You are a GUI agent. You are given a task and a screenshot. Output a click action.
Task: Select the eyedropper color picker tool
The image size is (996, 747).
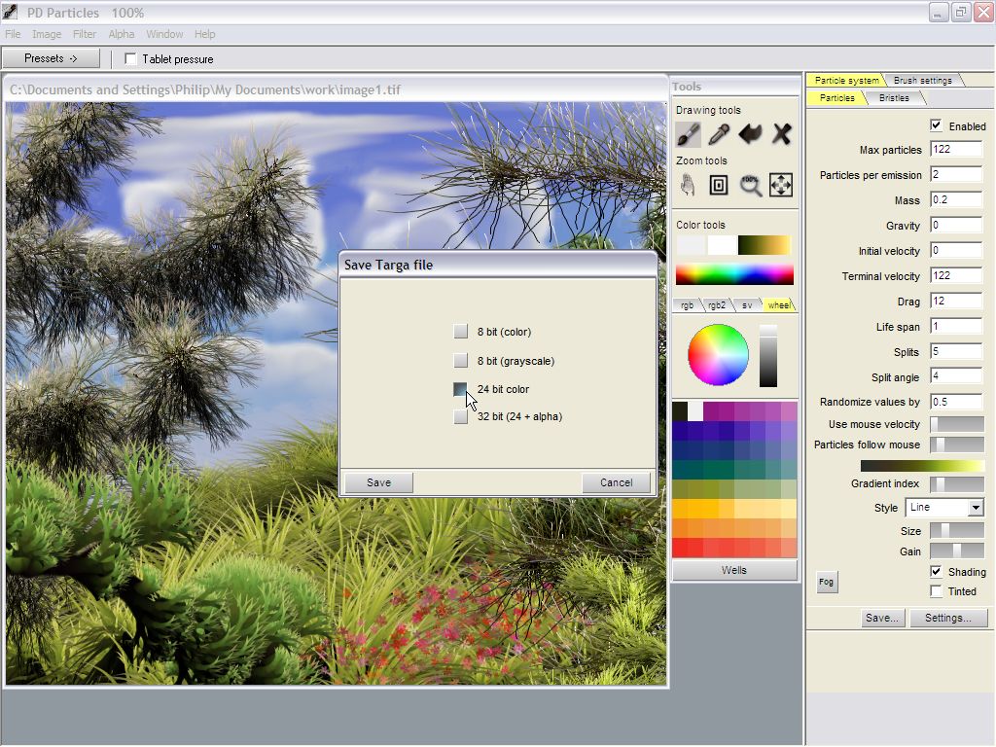[719, 134]
